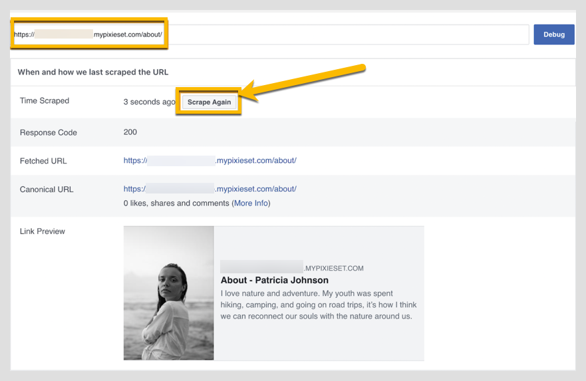Click the preview description about nature and adventure
The height and width of the screenshot is (381, 586).
[318, 305]
